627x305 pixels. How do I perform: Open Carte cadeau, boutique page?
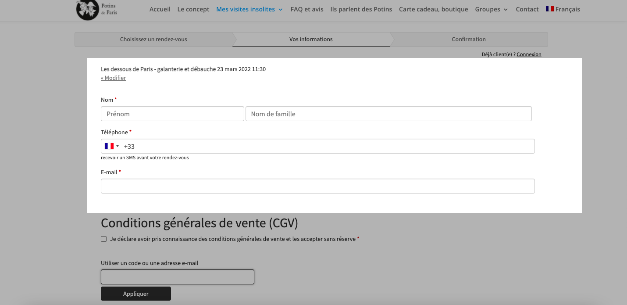[434, 9]
